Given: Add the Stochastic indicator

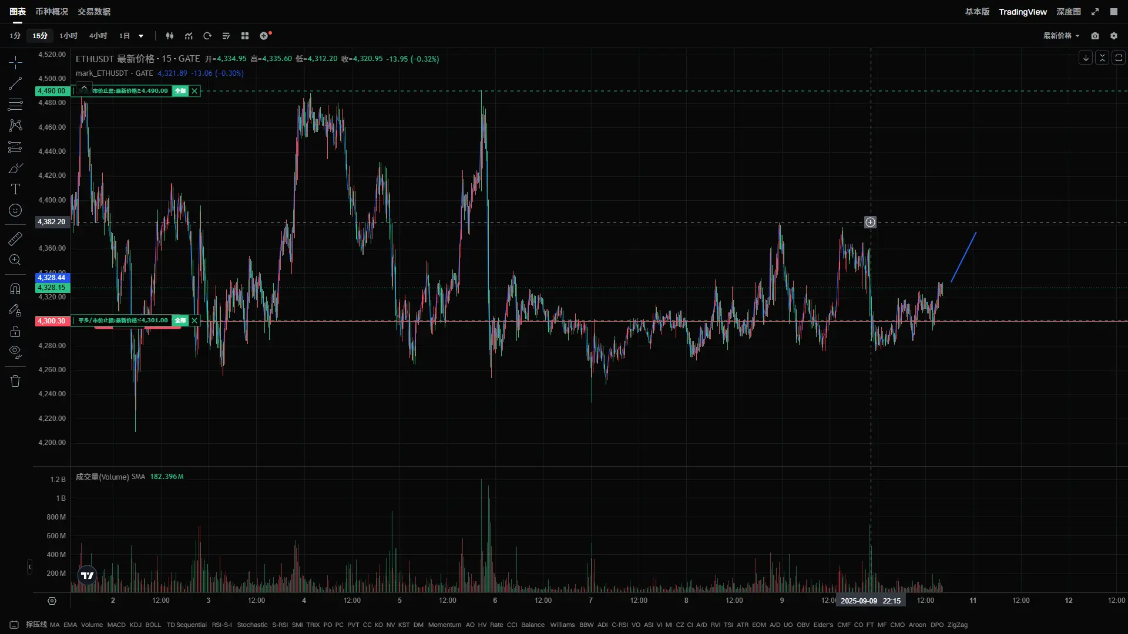Looking at the screenshot, I should point(252,625).
